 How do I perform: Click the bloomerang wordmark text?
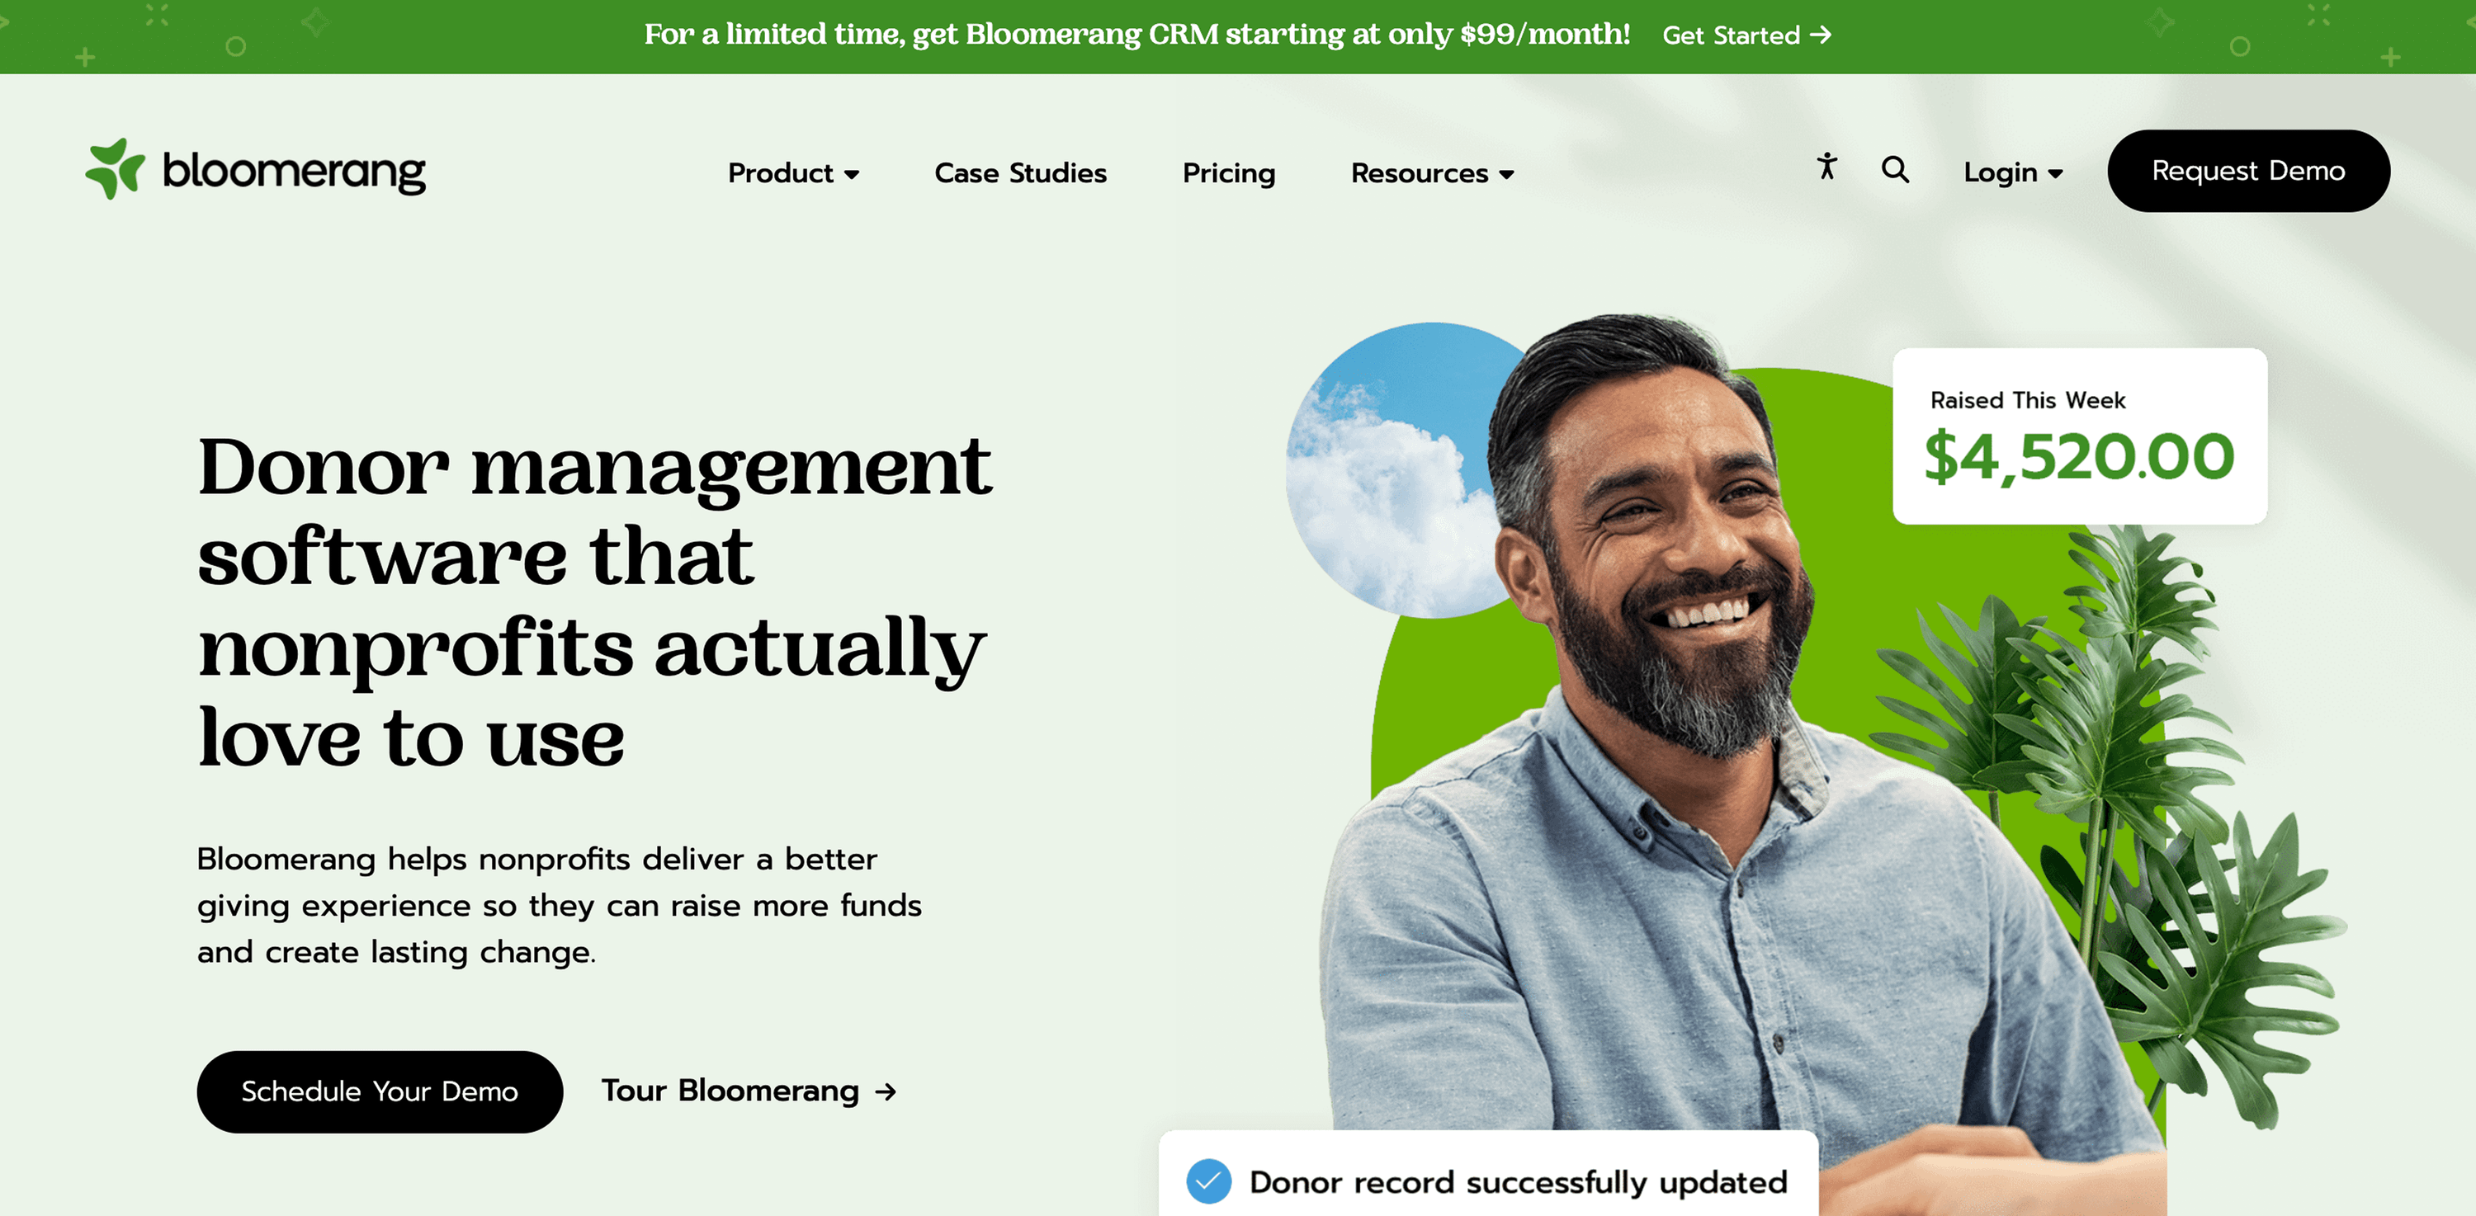[294, 172]
